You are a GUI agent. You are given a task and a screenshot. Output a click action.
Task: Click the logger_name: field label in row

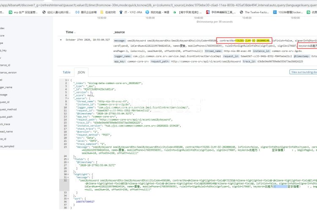[123, 56]
